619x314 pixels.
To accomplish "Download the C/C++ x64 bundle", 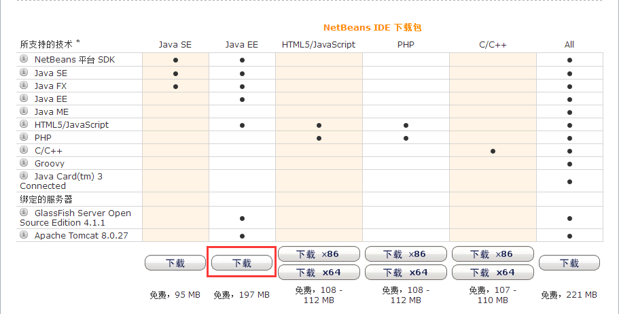I will [493, 273].
